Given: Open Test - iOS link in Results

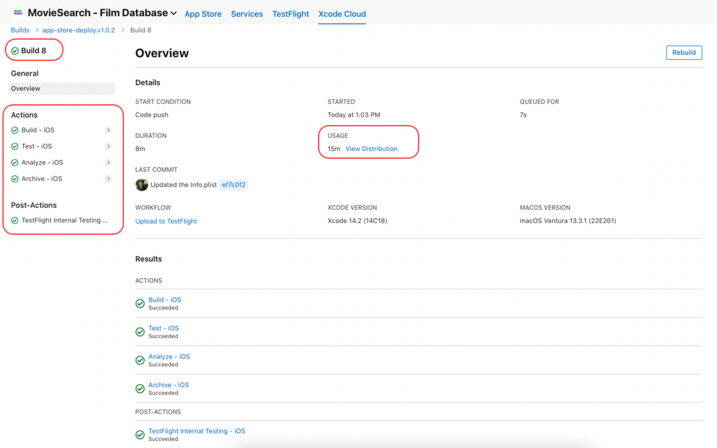Looking at the screenshot, I should (164, 328).
